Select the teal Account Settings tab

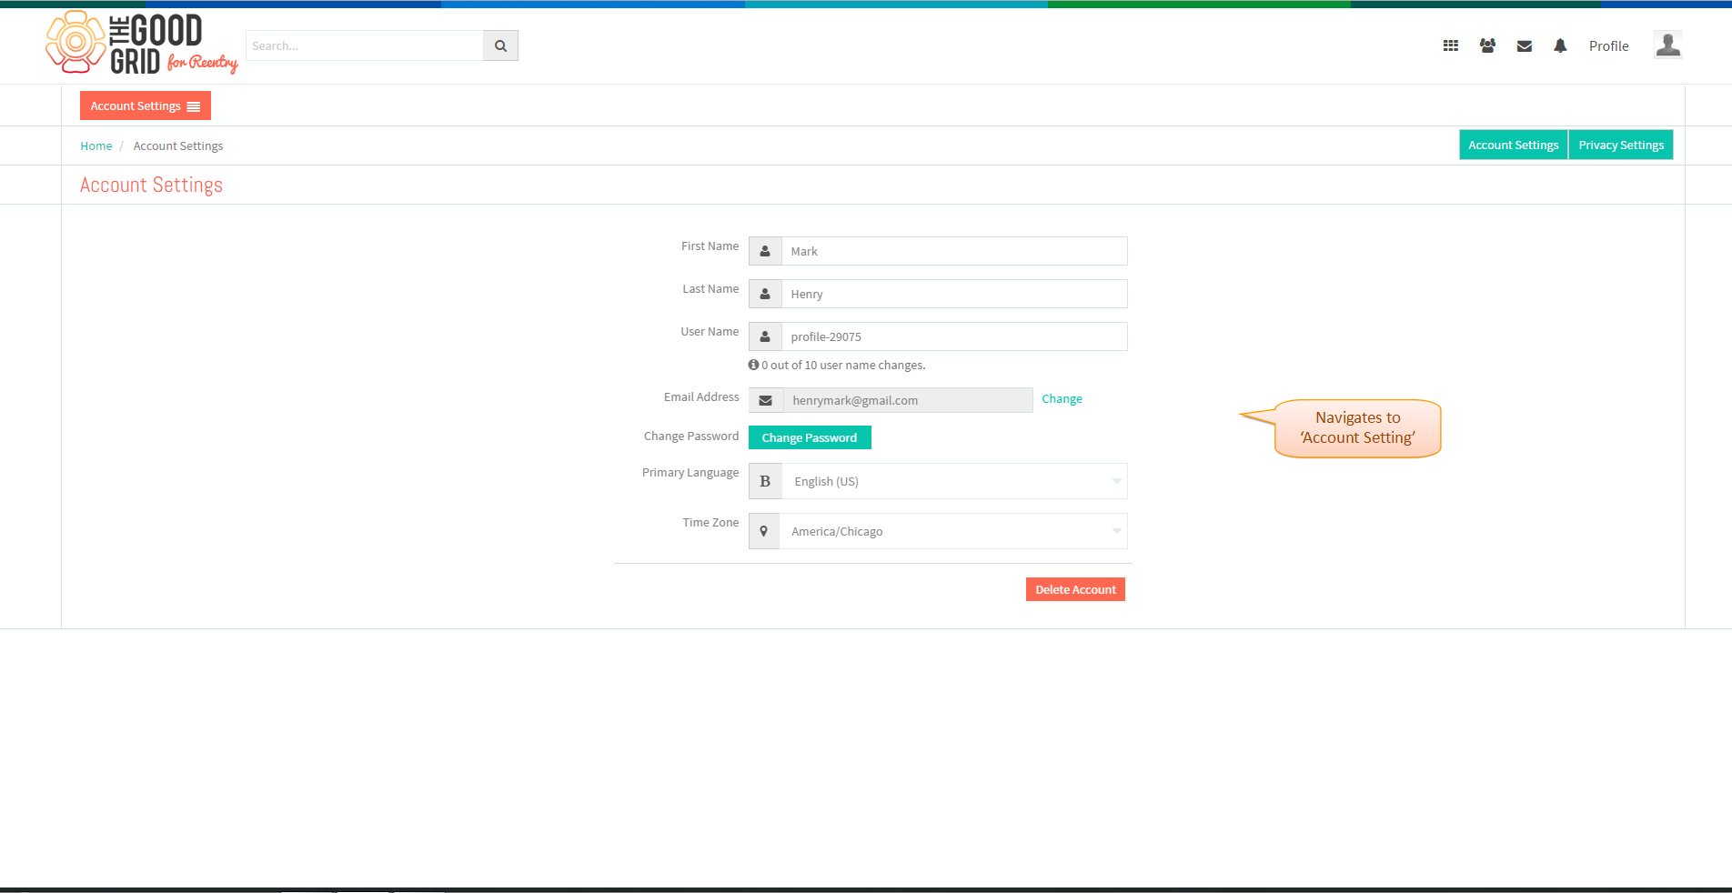[1514, 145]
